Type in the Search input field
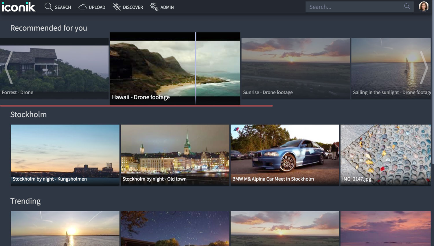Image resolution: width=434 pixels, height=246 pixels. pyautogui.click(x=354, y=7)
